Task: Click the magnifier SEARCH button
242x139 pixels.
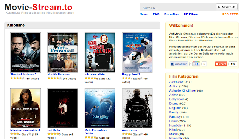Action: [227, 7]
